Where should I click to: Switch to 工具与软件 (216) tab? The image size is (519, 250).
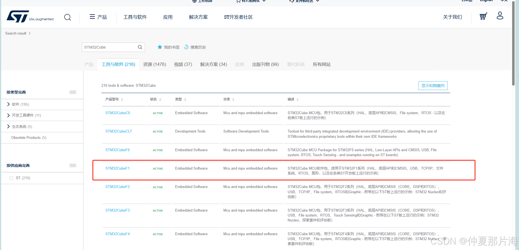tap(118, 64)
